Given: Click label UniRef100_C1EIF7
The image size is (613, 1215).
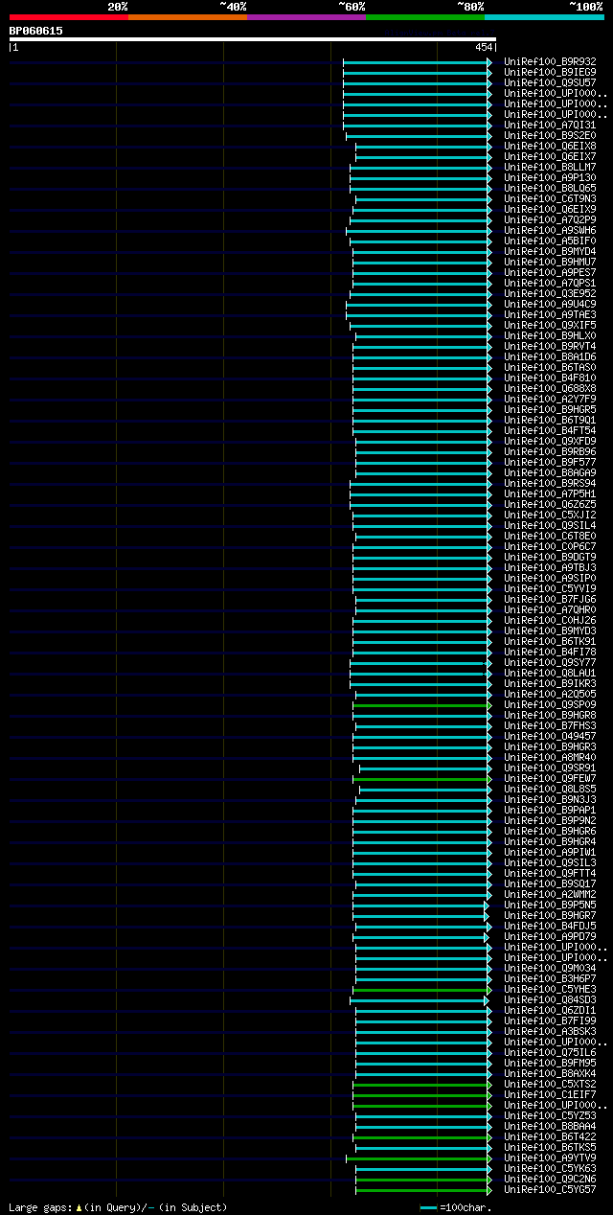Looking at the screenshot, I should coord(550,1094).
